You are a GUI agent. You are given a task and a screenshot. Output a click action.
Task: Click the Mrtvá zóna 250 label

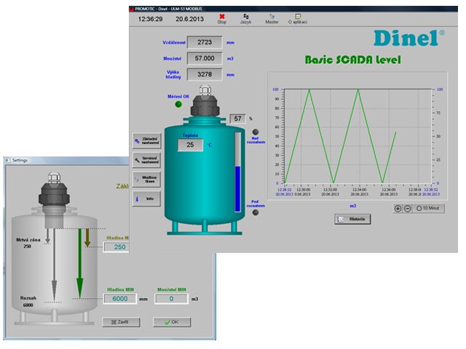pyautogui.click(x=28, y=243)
